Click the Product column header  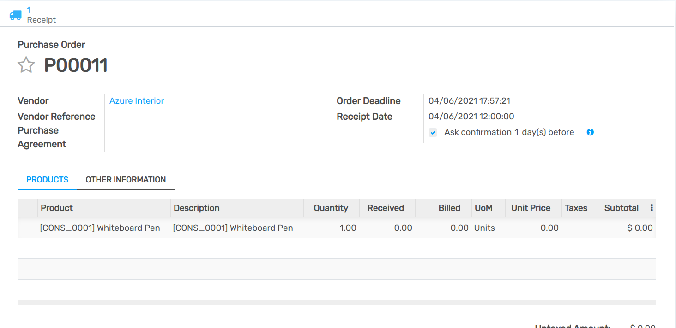point(57,208)
